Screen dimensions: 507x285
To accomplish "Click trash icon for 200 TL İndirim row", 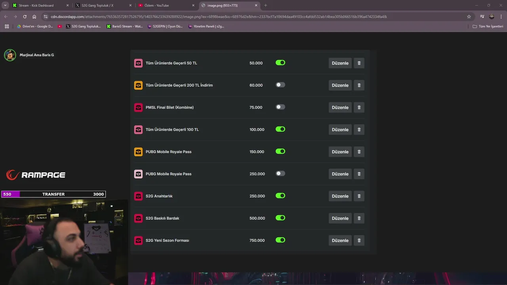I will pyautogui.click(x=359, y=85).
